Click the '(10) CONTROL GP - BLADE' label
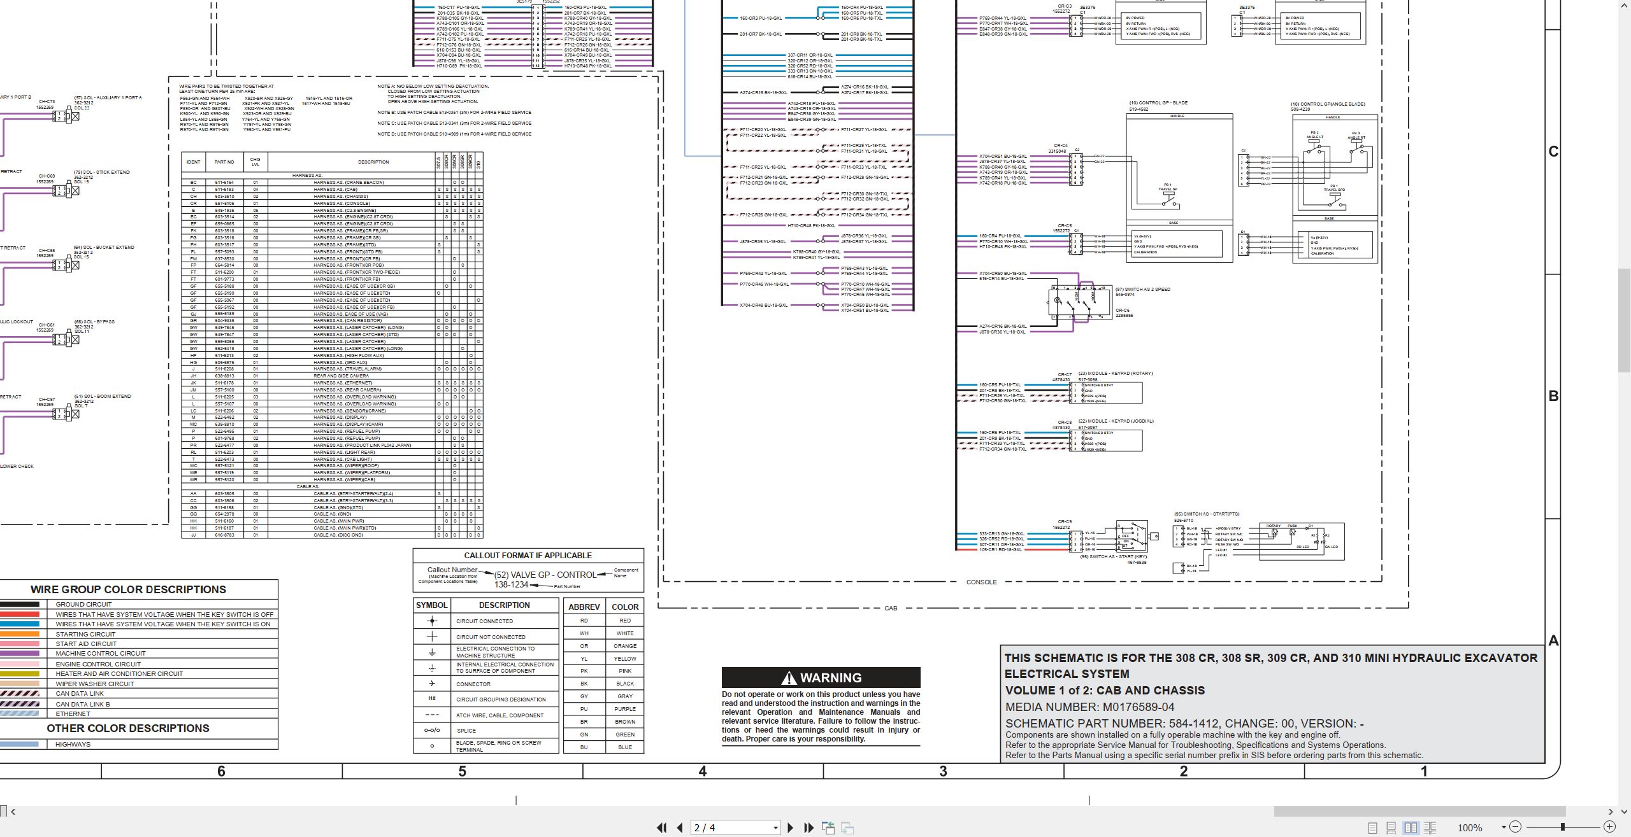 coord(1158,103)
